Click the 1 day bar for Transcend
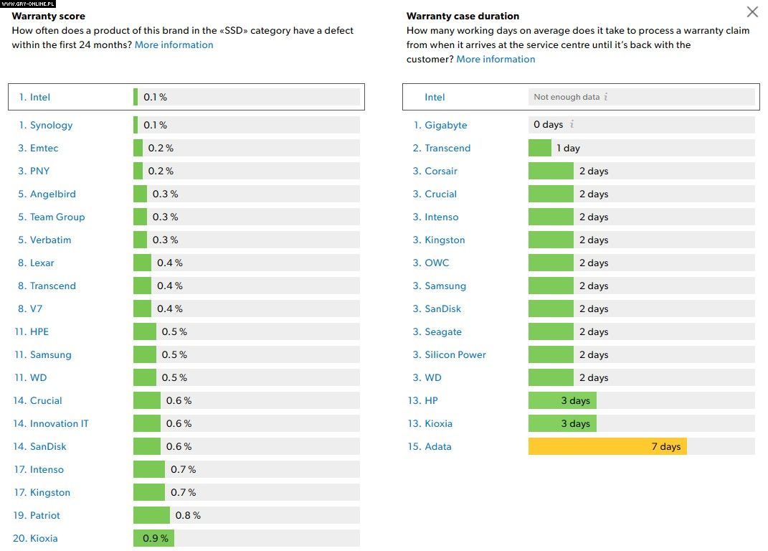The height and width of the screenshot is (551, 768). [x=540, y=148]
